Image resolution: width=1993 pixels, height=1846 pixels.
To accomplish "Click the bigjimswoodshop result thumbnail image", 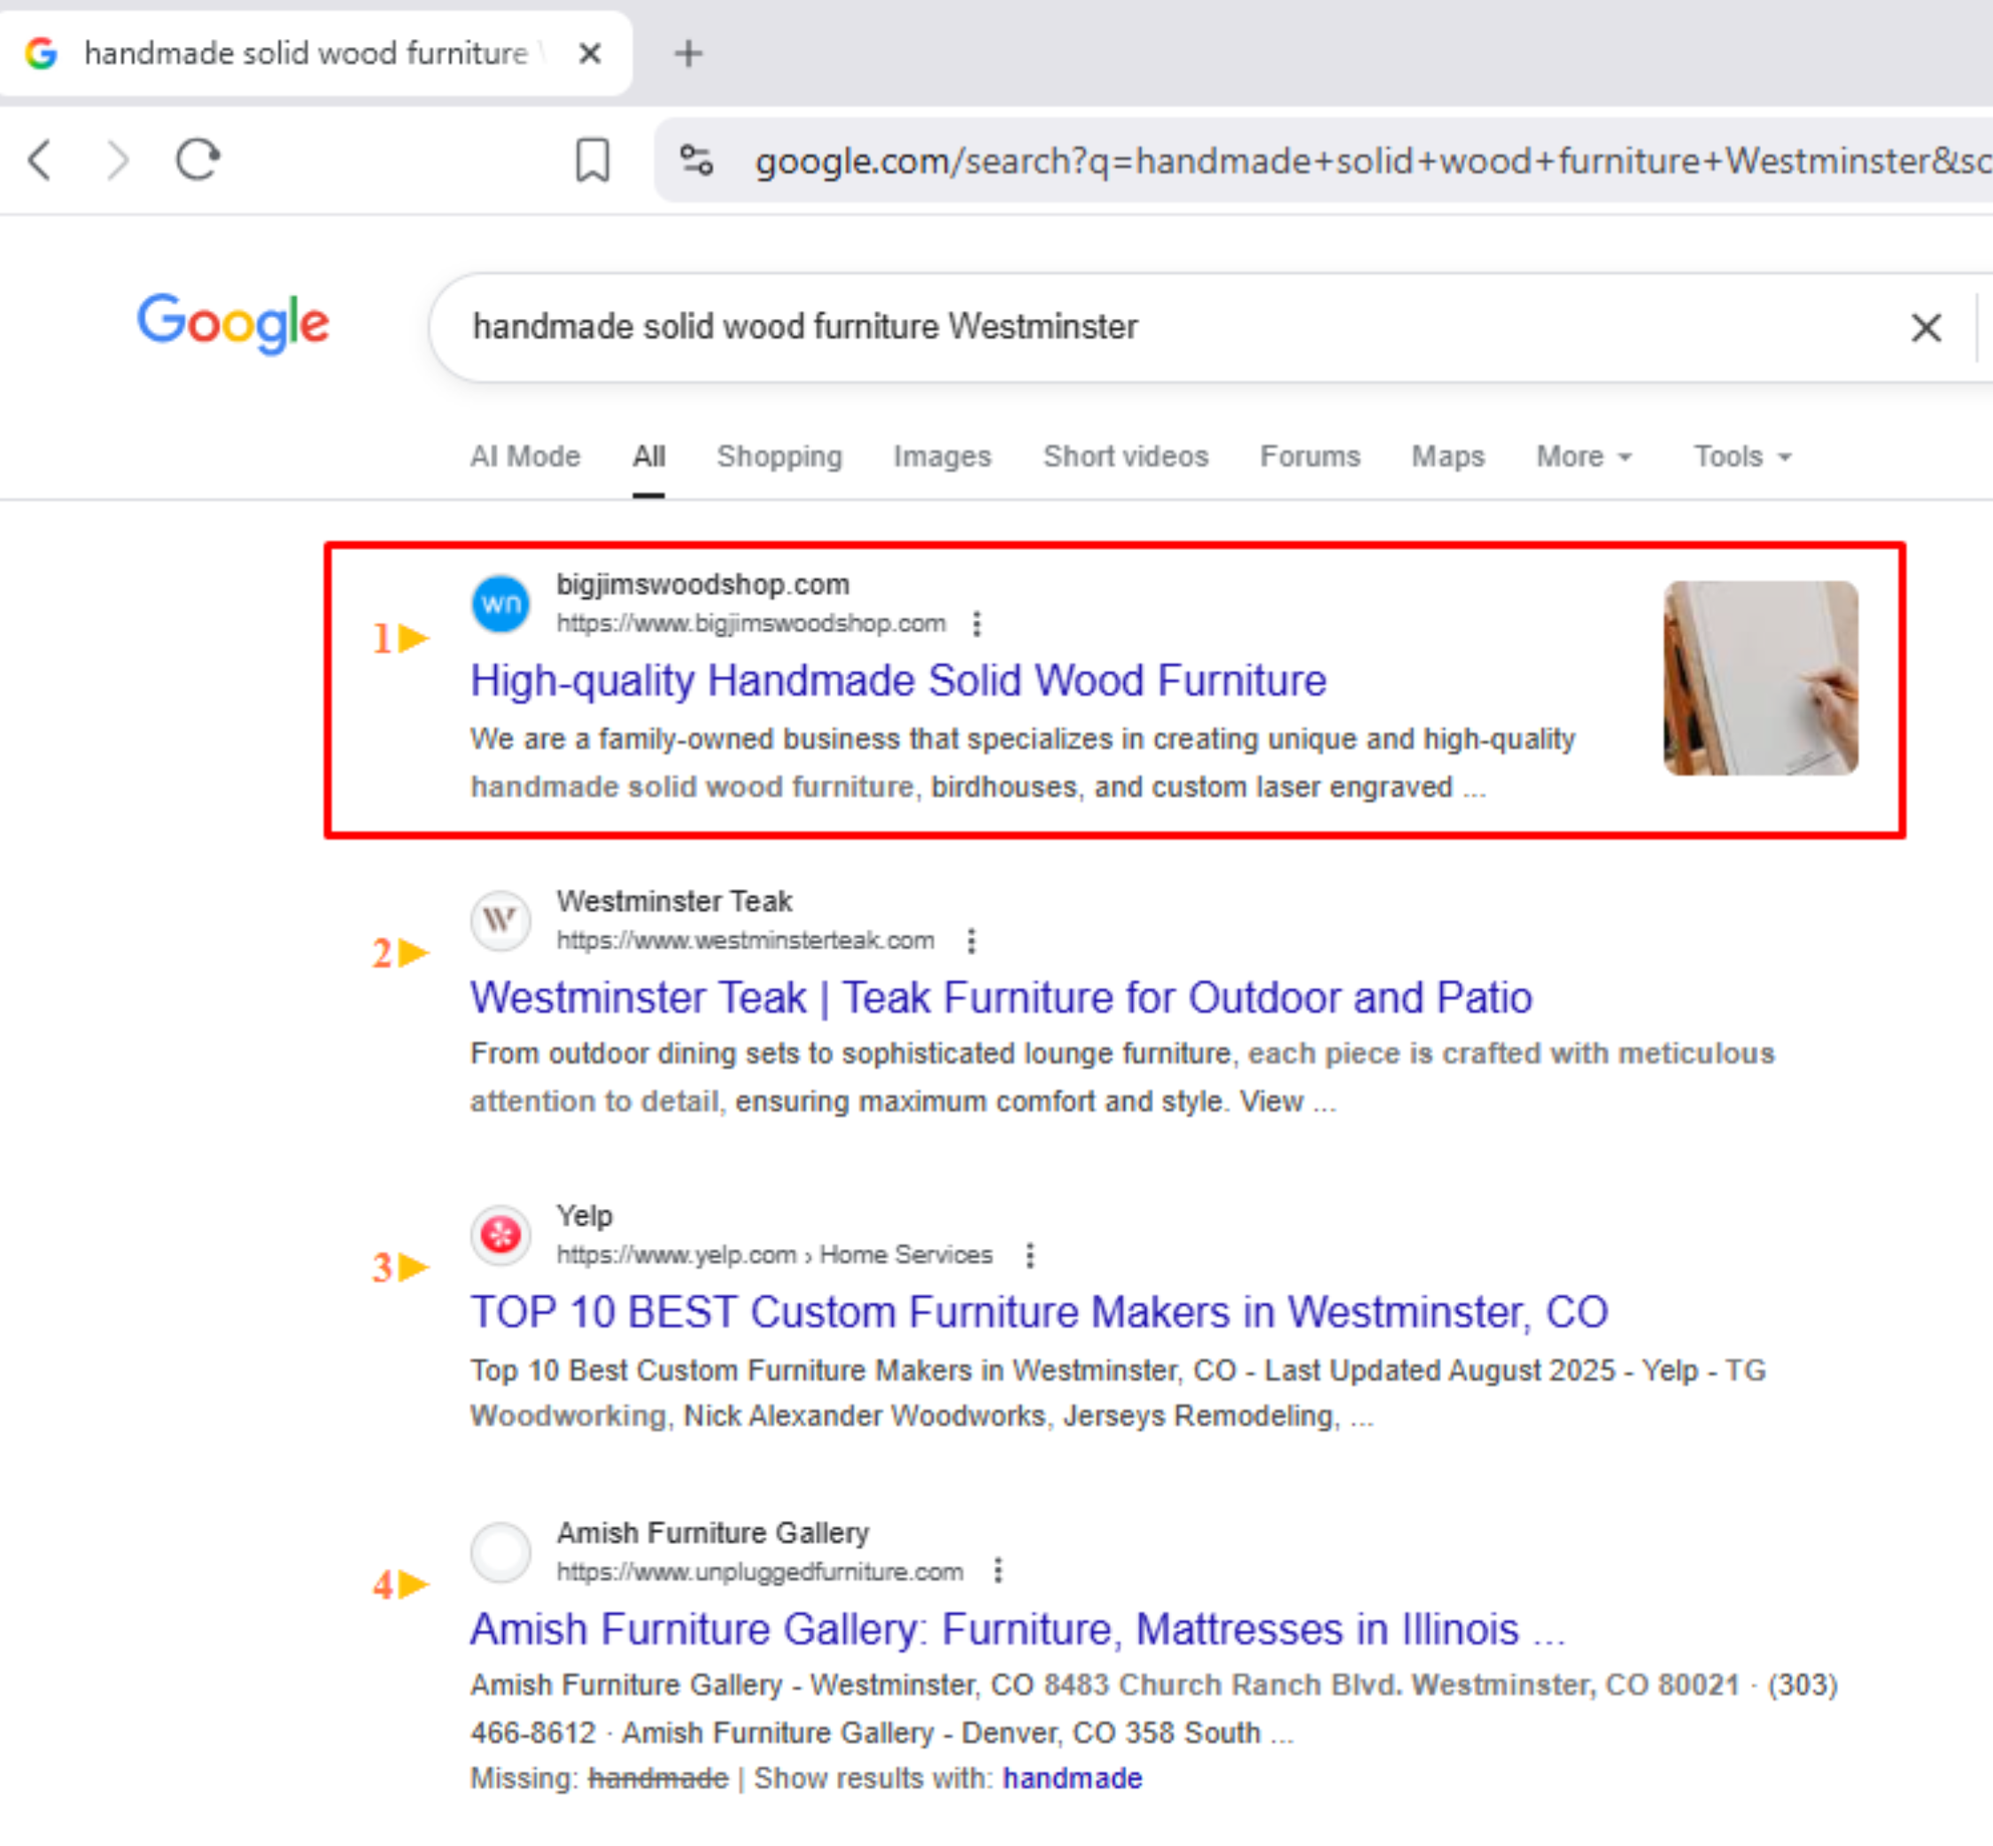I will point(1760,679).
